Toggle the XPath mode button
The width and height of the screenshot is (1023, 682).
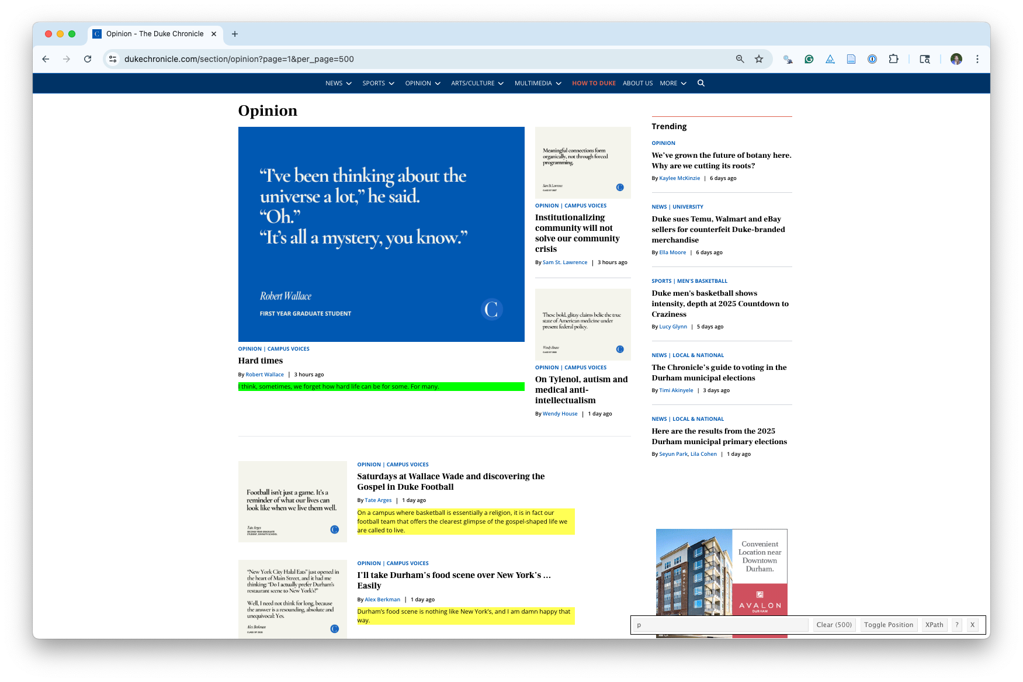[934, 625]
